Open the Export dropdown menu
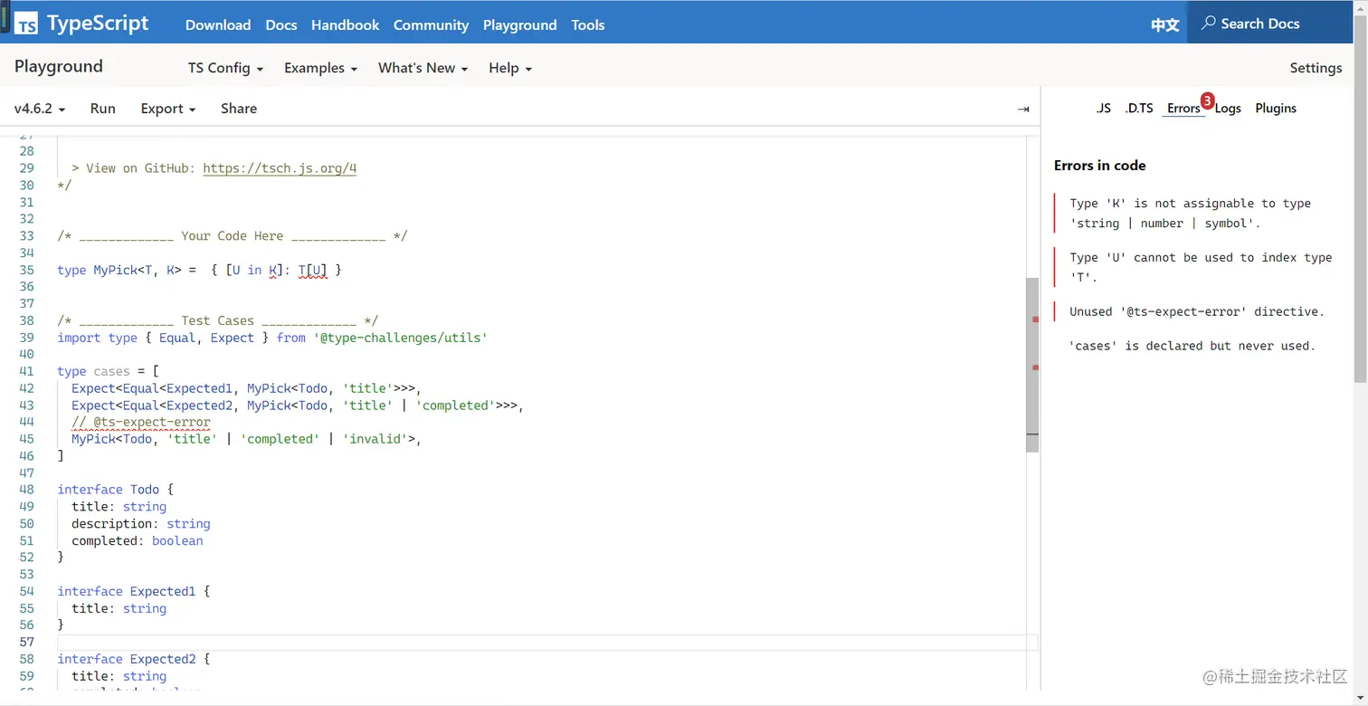 [168, 109]
